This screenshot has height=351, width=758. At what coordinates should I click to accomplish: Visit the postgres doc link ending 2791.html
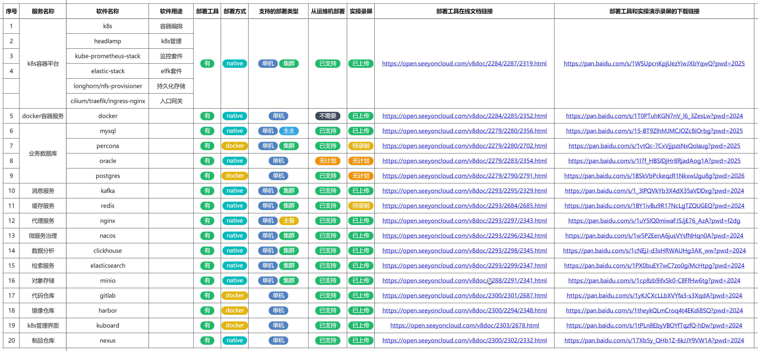(x=464, y=176)
